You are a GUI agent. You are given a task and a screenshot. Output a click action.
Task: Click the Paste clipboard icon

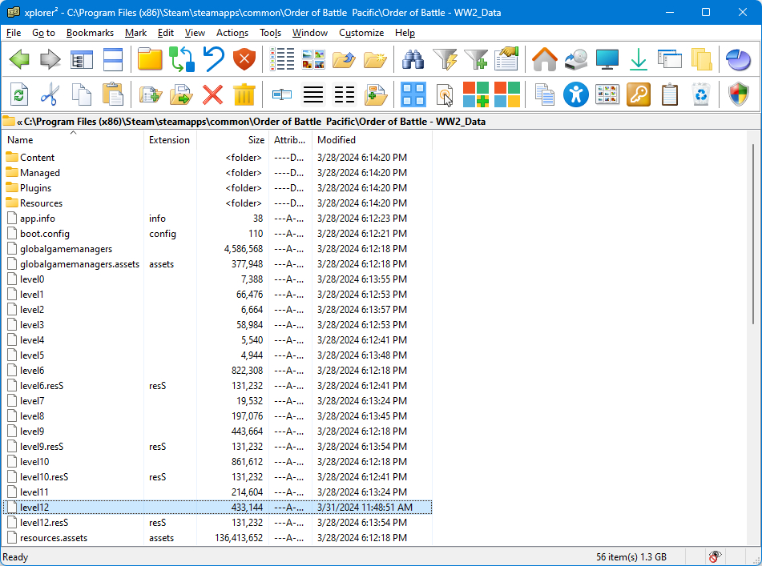coord(112,94)
